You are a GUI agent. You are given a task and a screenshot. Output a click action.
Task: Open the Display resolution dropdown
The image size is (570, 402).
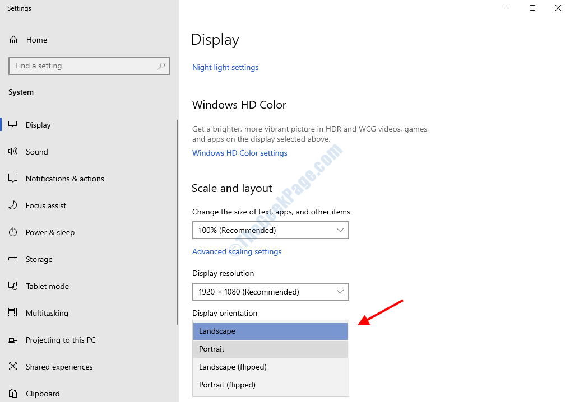pos(271,292)
